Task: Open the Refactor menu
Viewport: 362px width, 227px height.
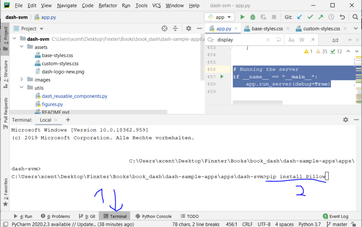Action: [108, 5]
